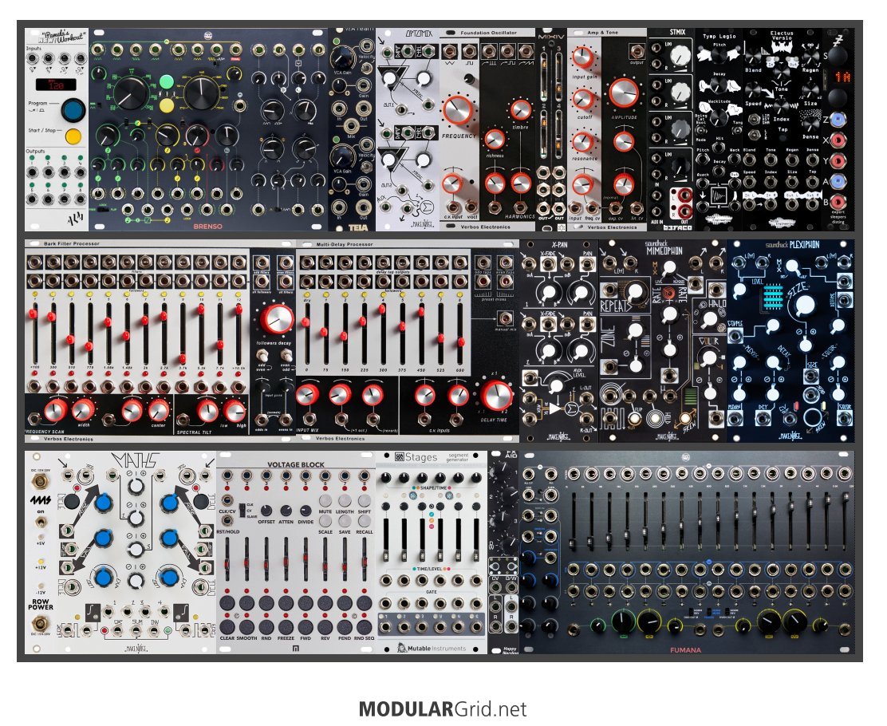Click the Pitch knob on Tymp Legio

tap(719, 53)
